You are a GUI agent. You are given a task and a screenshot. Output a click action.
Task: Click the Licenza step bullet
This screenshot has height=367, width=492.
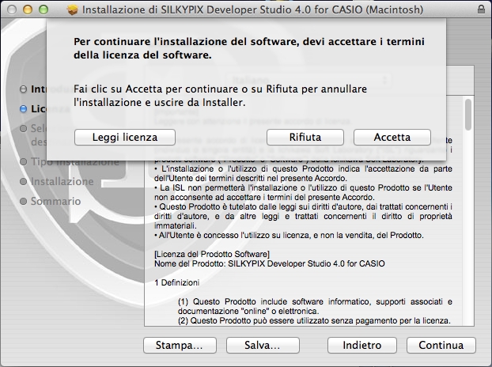pos(23,109)
